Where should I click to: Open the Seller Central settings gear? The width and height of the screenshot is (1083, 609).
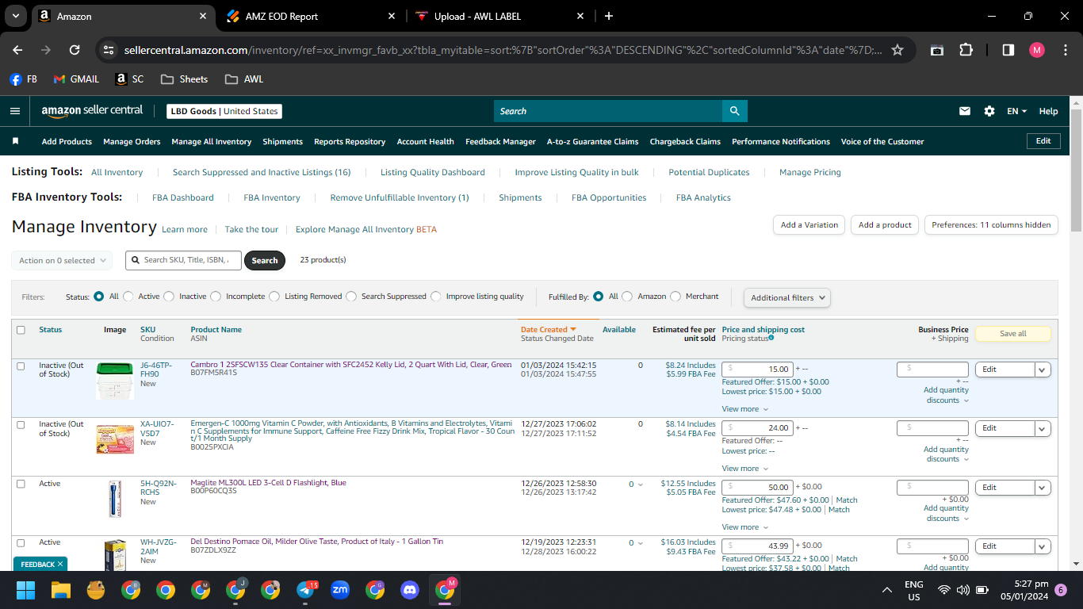989,111
